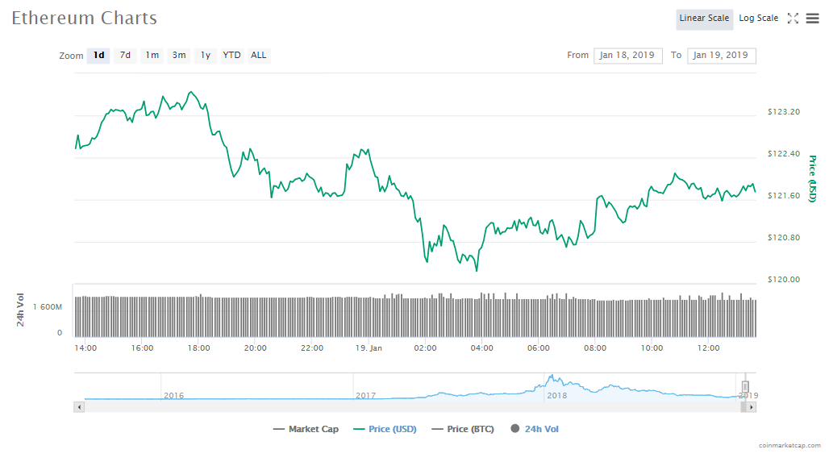The image size is (833, 462).
Task: Grab the navigator range handle near 2019
Action: click(x=745, y=386)
